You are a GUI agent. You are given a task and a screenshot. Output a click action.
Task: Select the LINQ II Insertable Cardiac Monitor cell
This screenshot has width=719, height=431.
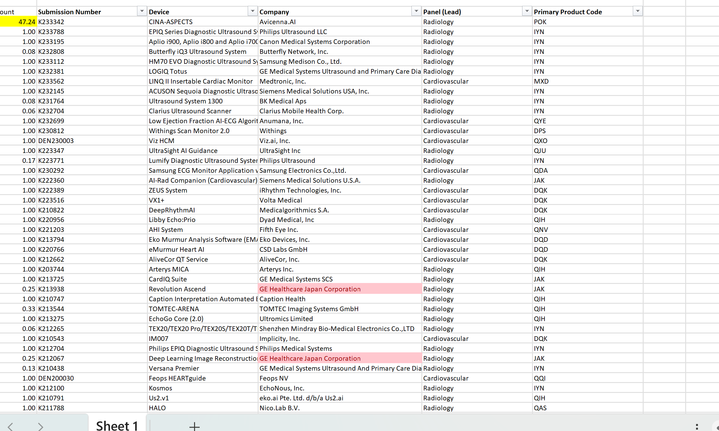(203, 81)
